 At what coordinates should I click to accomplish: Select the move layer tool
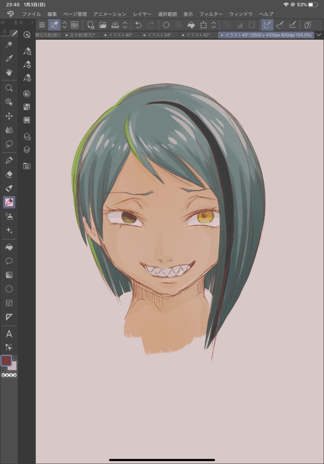pyautogui.click(x=9, y=116)
